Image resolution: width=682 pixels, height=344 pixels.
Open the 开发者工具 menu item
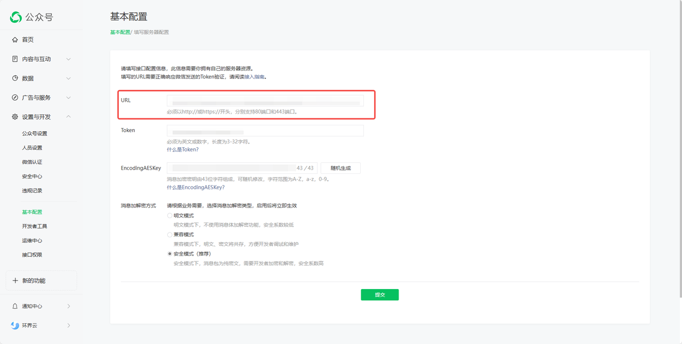36,226
